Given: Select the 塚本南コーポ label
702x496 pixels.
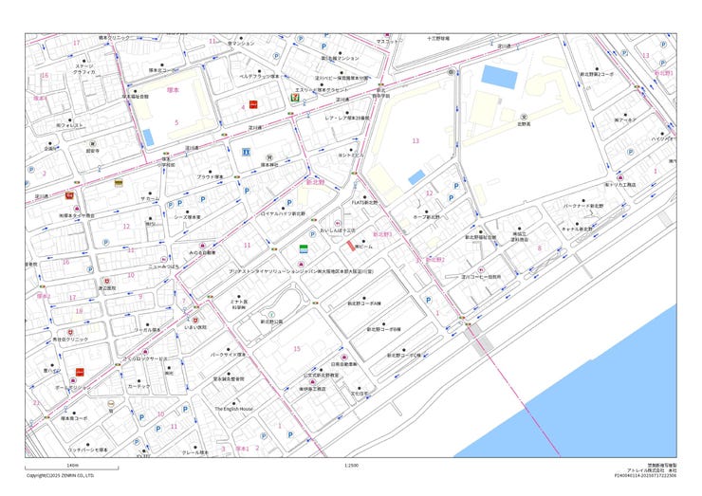Looking at the screenshot, I should click(74, 418).
